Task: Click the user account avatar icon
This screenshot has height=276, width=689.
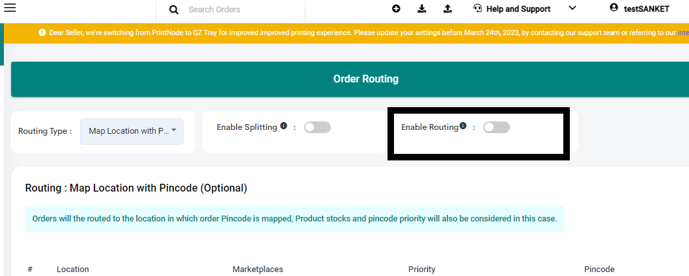Action: 614,7
